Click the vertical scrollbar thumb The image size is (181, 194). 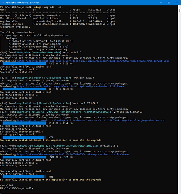click(x=180, y=10)
